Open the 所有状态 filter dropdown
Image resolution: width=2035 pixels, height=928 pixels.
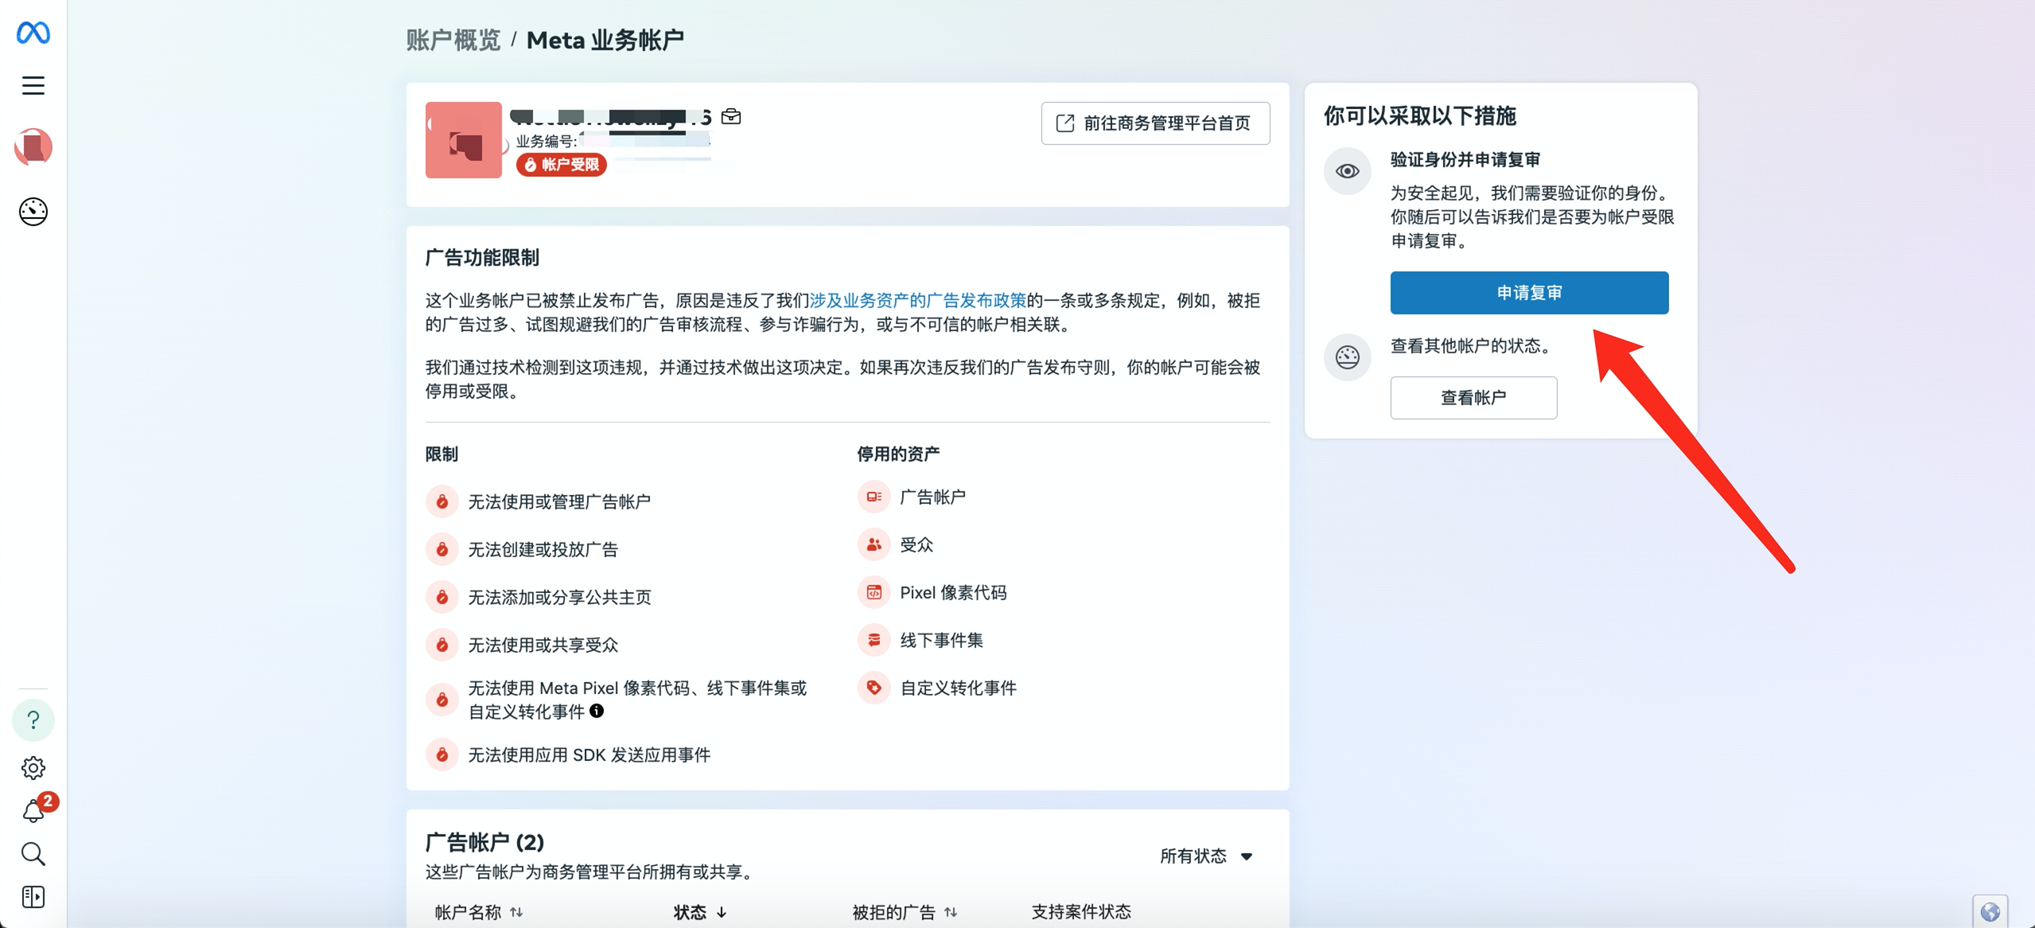(1206, 856)
